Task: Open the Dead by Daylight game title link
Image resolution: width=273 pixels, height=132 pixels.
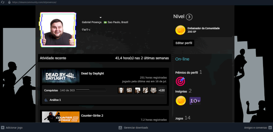Action: [x=92, y=73]
